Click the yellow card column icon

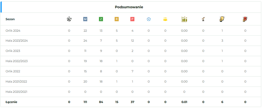click(x=222, y=19)
